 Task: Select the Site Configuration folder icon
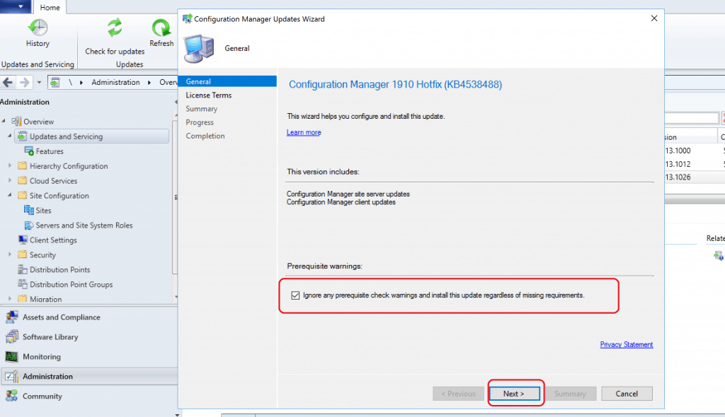click(x=22, y=195)
